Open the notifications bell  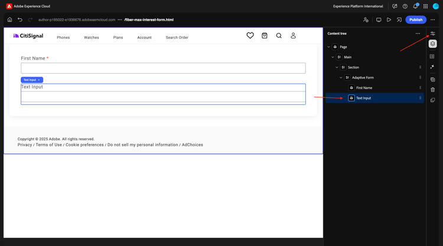[415, 6]
